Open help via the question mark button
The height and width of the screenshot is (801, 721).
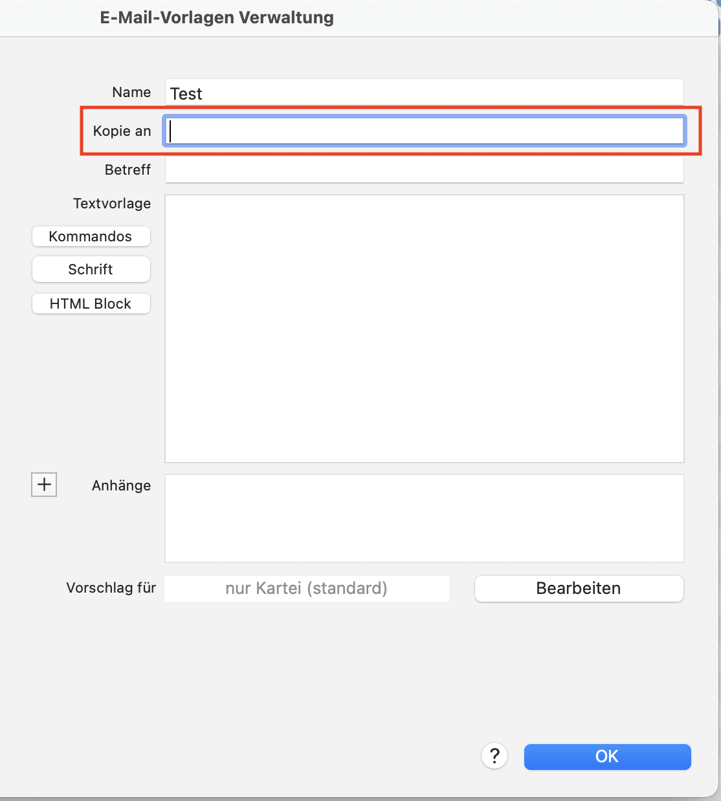(x=494, y=756)
